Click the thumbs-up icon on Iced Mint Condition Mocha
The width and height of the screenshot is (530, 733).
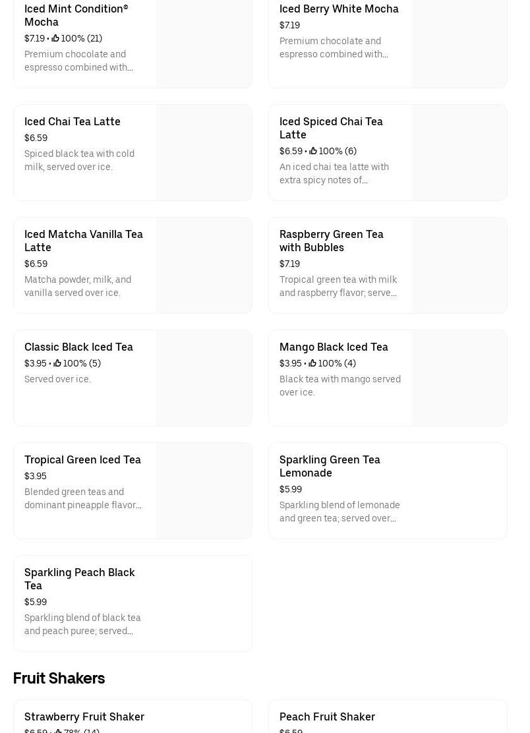coord(55,38)
